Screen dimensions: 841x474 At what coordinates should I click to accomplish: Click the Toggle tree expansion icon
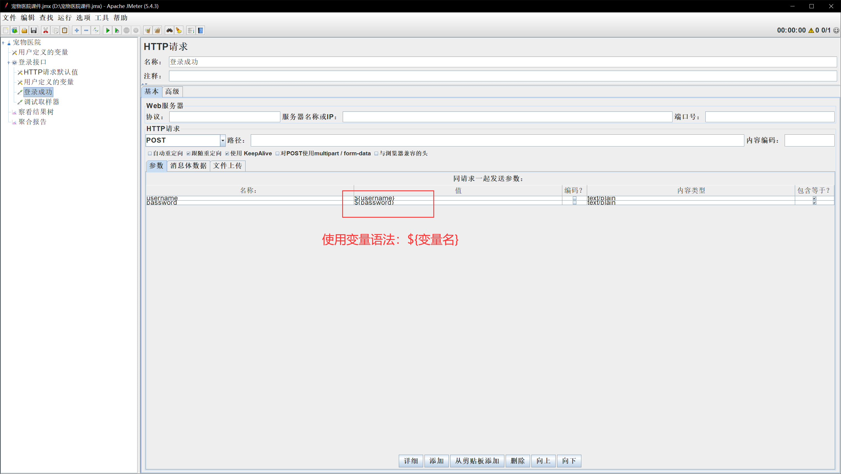click(96, 30)
